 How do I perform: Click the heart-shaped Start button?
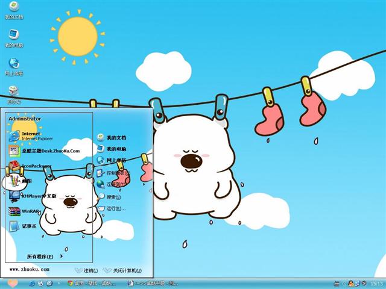click(12, 284)
